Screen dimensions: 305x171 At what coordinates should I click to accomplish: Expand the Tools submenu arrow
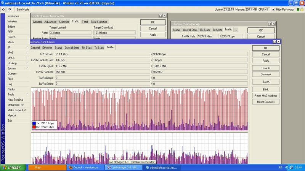[x=27, y=94]
